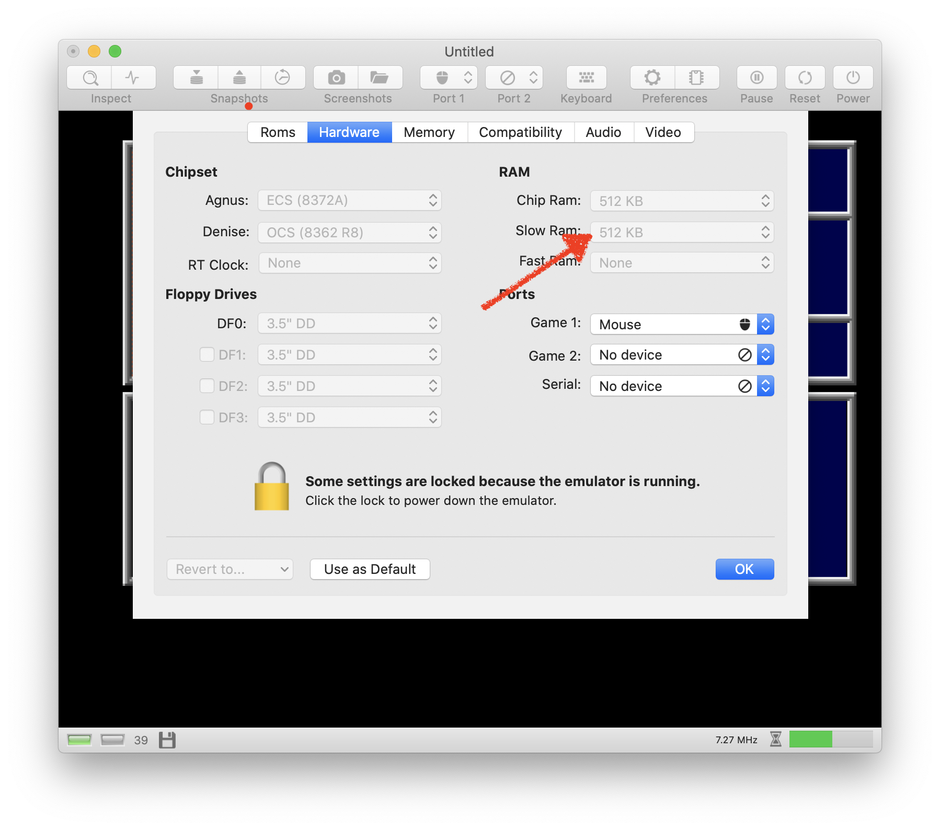Open the DF2 drive type dropdown
Screen dimensions: 940x830
click(350, 386)
